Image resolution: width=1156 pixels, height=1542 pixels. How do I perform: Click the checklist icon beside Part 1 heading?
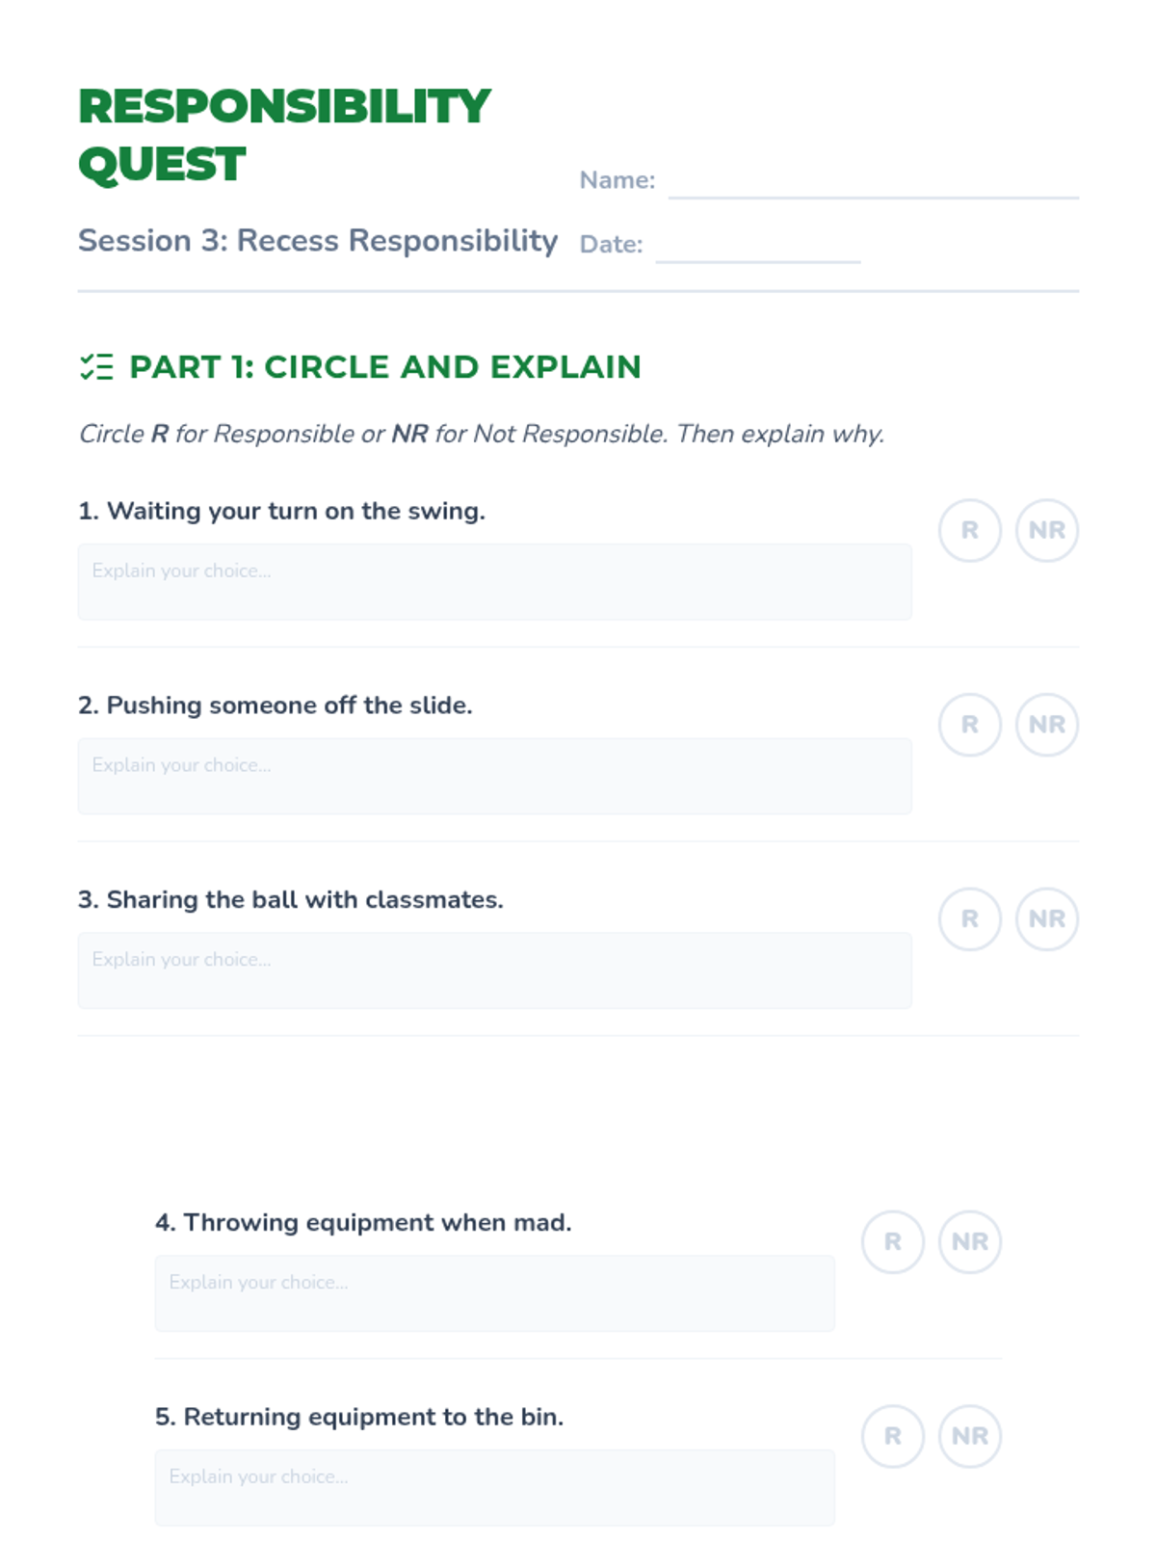pyautogui.click(x=96, y=367)
